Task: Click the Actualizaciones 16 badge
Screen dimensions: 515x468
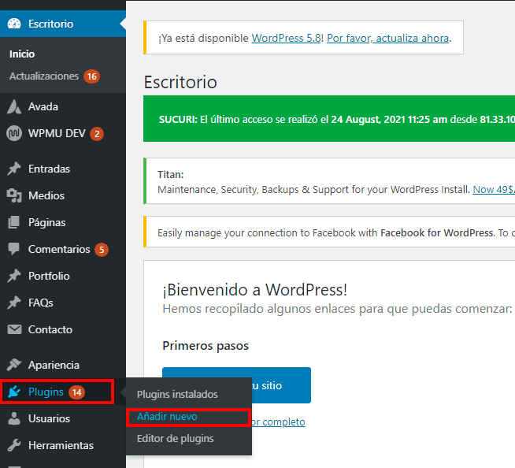Action: pos(91,76)
